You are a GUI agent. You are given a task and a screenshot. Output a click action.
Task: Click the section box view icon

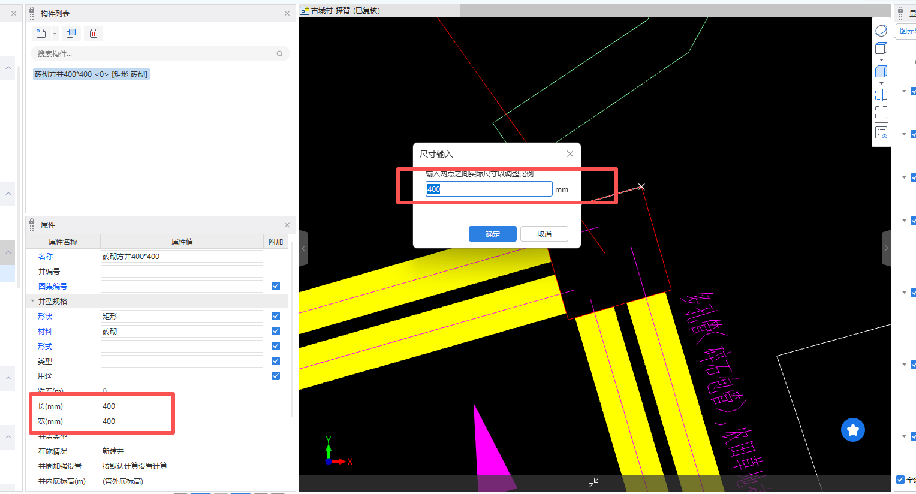881,95
